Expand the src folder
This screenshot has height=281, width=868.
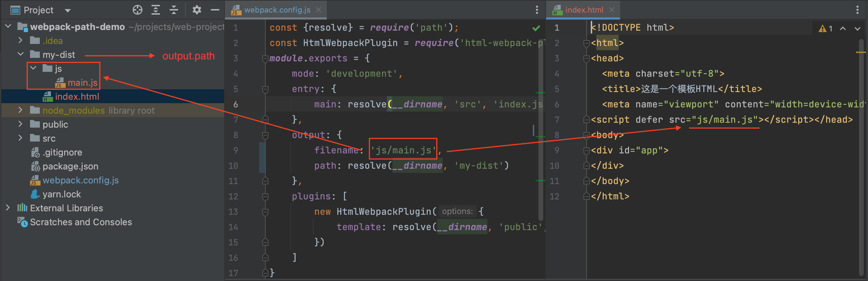click(x=21, y=138)
